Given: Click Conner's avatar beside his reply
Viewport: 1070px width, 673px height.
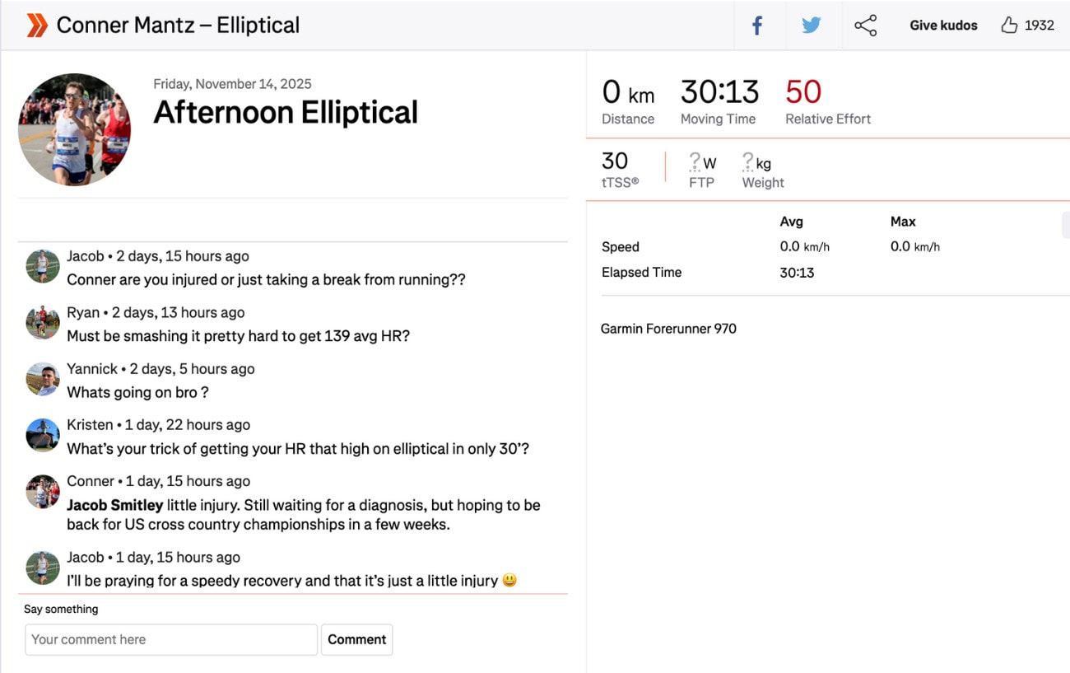Looking at the screenshot, I should [x=43, y=492].
